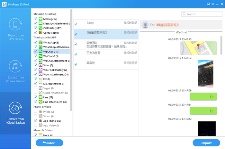Screen dimensions: 225x149
Task: Check the Skype (0) checkbox
Action: click(35, 88)
